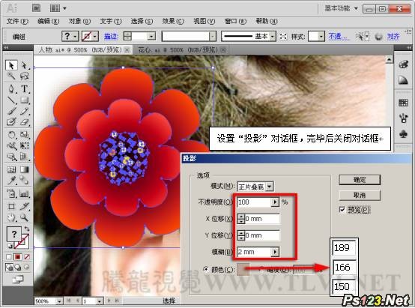Click 取消 (Cancel) in drop shadow dialog
Viewport: 415px width, 308px height.
pos(360,196)
